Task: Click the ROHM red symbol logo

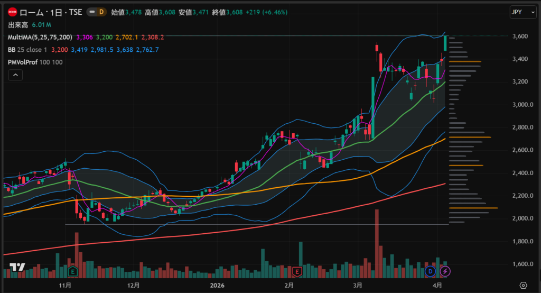Action: point(12,11)
